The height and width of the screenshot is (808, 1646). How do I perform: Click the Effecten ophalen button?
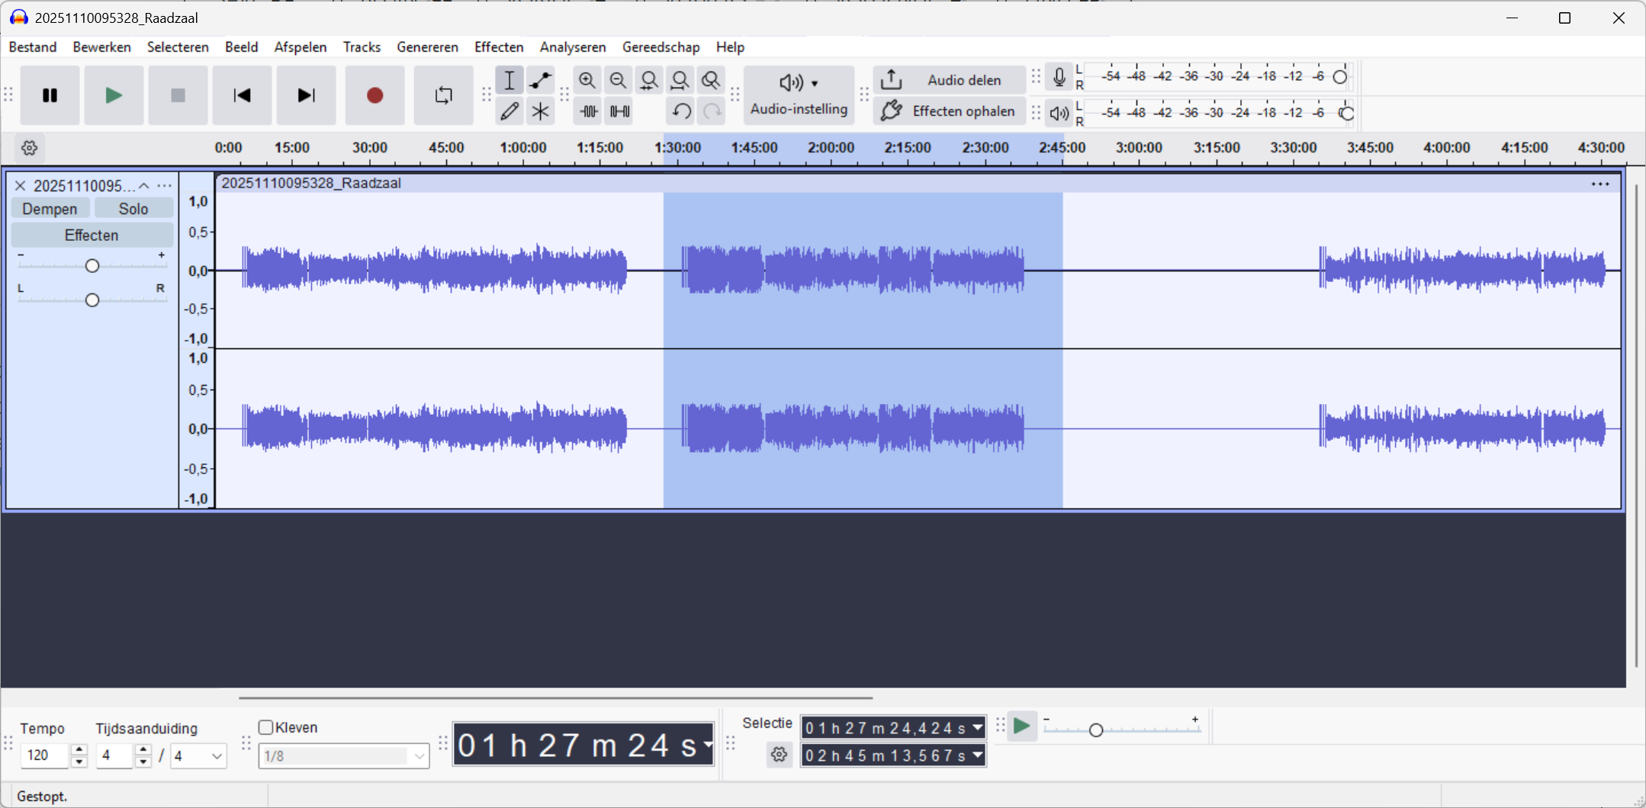(949, 111)
